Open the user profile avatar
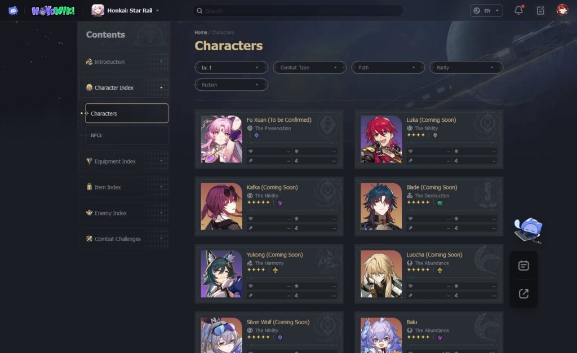 click(562, 10)
